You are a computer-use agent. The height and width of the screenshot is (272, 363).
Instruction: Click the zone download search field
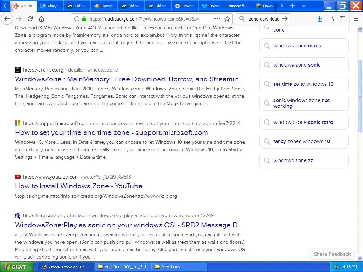[264, 19]
